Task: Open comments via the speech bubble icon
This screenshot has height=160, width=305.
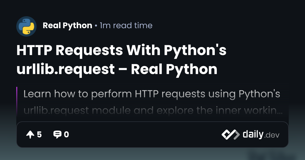Action: coord(57,135)
